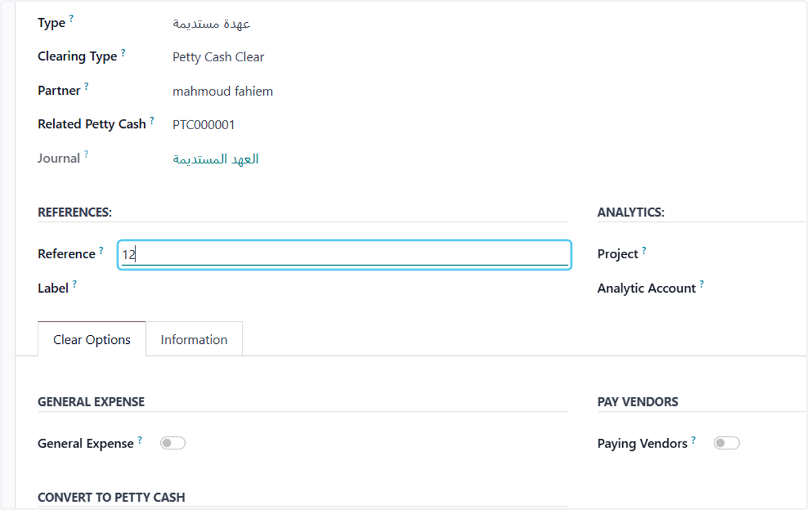Click the Petty Cash Clear value
Screen dimensions: 808x510
[218, 57]
